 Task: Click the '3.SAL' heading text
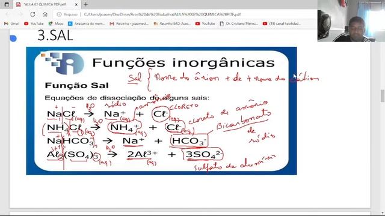(x=55, y=35)
